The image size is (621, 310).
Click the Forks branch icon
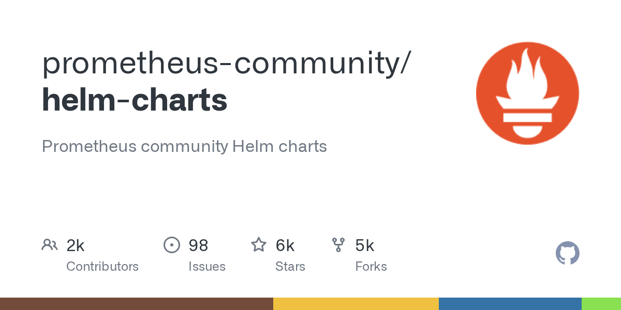pyautogui.click(x=338, y=245)
